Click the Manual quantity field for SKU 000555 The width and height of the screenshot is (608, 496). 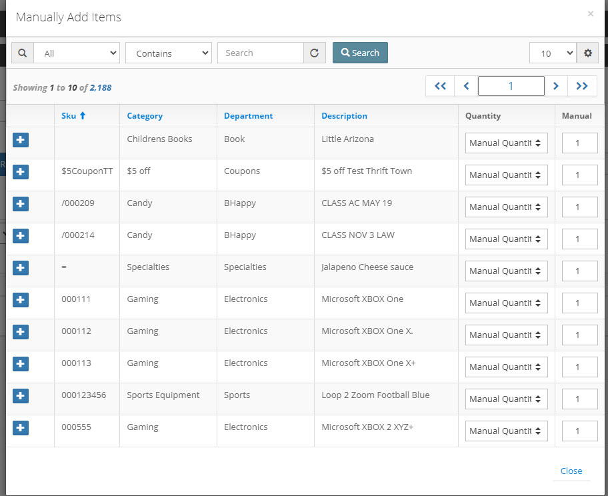(580, 431)
